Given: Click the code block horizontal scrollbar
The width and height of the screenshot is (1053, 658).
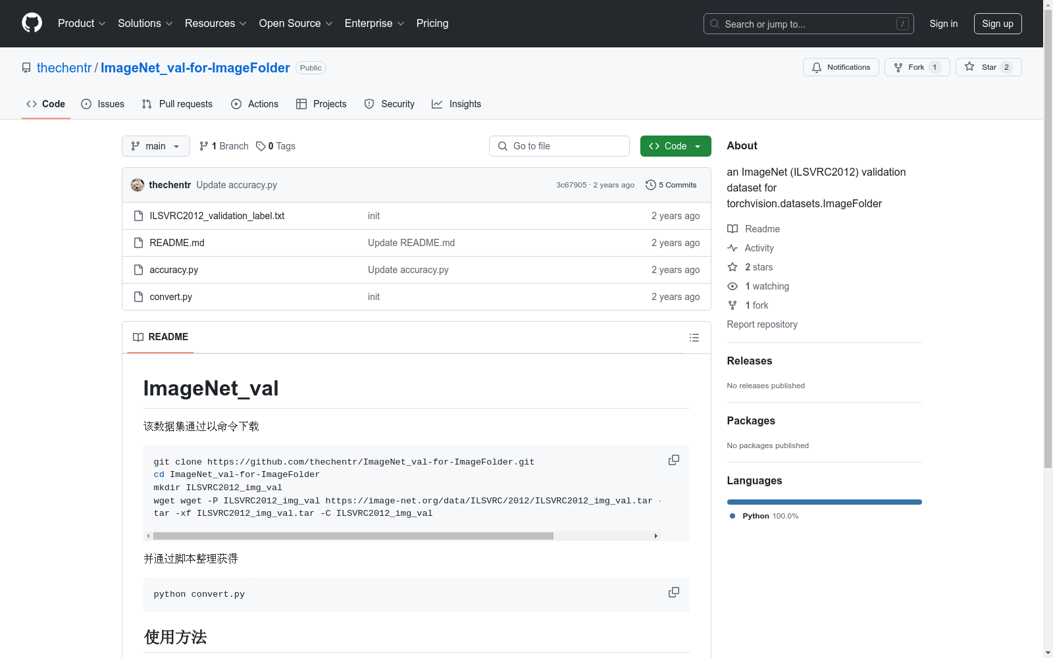Looking at the screenshot, I should pos(353,536).
